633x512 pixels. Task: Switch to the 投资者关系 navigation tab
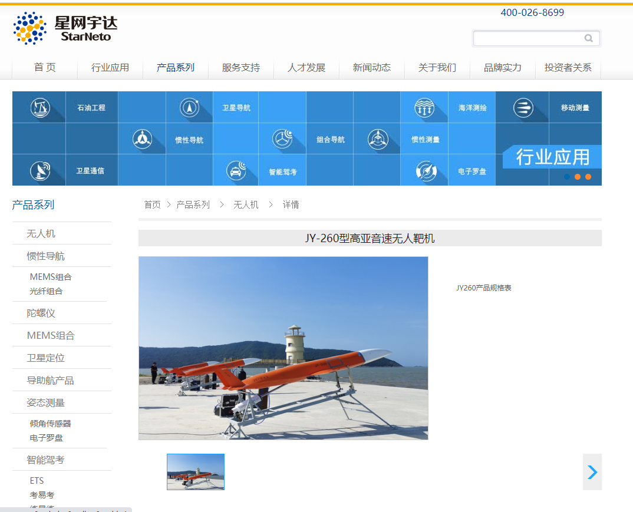pos(568,67)
